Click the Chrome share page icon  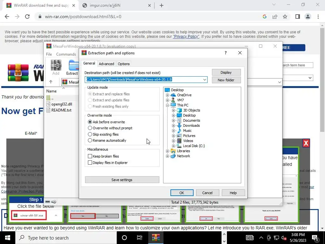275,17
